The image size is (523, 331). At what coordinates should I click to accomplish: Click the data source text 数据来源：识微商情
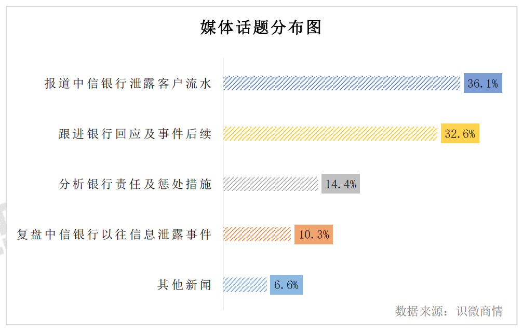point(449,311)
